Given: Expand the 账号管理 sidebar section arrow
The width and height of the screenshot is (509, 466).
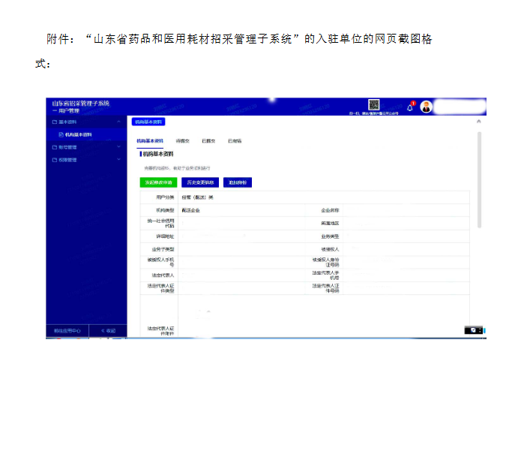Looking at the screenshot, I should tap(118, 147).
